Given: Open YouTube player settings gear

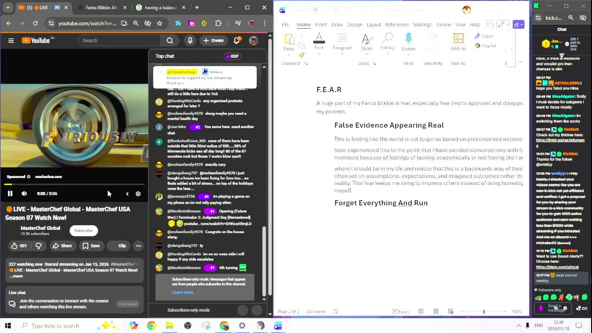Looking at the screenshot, I should [x=138, y=194].
